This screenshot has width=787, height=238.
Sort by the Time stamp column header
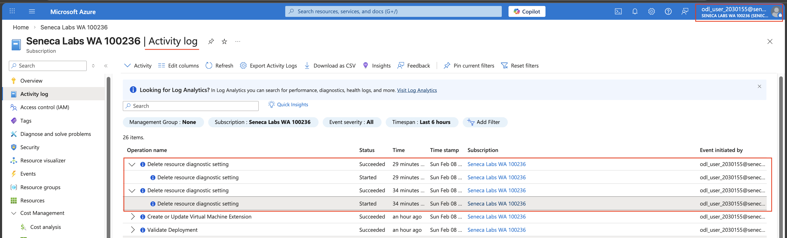click(x=444, y=150)
